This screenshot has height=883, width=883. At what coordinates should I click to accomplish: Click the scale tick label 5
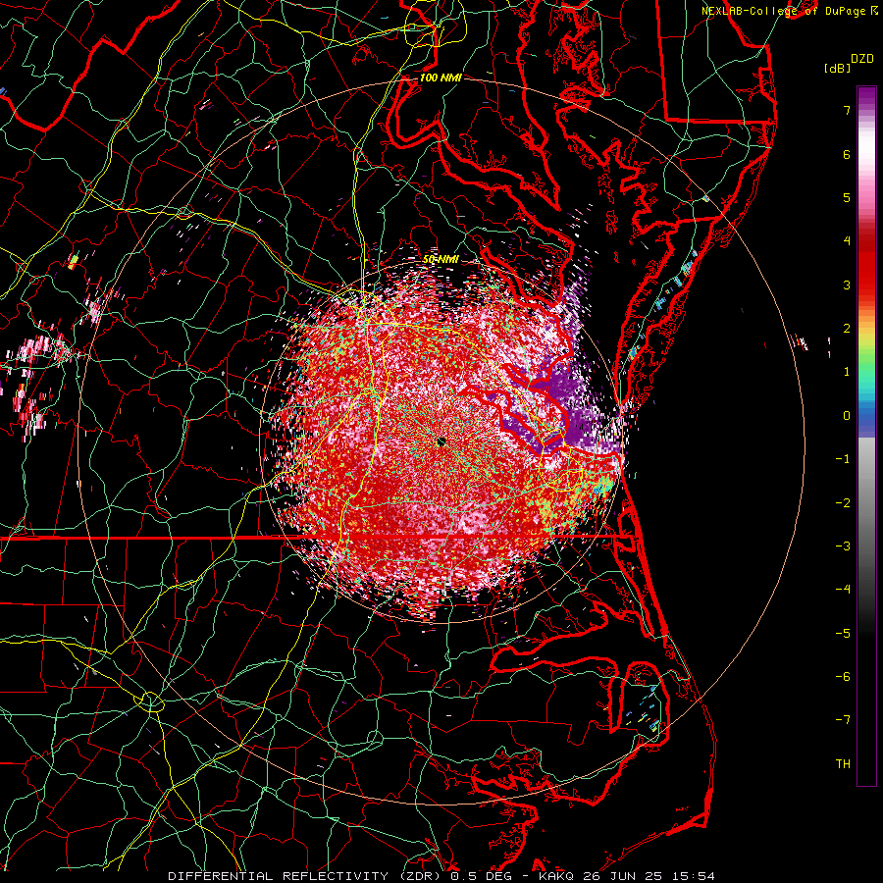tap(847, 197)
